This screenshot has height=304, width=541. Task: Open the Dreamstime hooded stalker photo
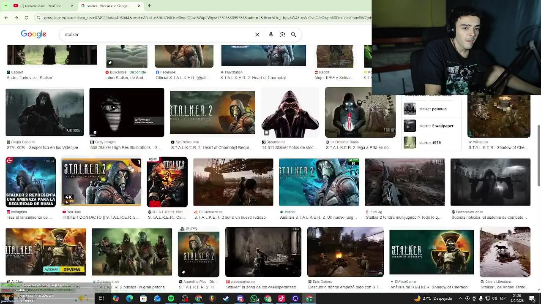290,112
